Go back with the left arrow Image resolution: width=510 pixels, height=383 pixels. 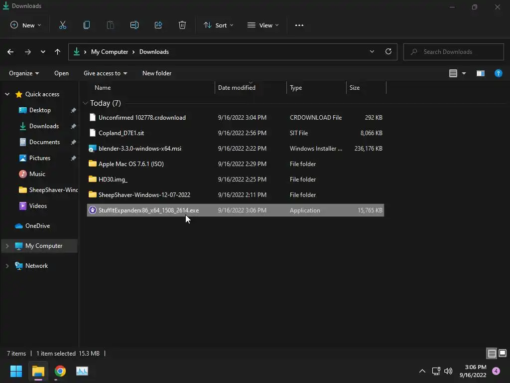(10, 52)
